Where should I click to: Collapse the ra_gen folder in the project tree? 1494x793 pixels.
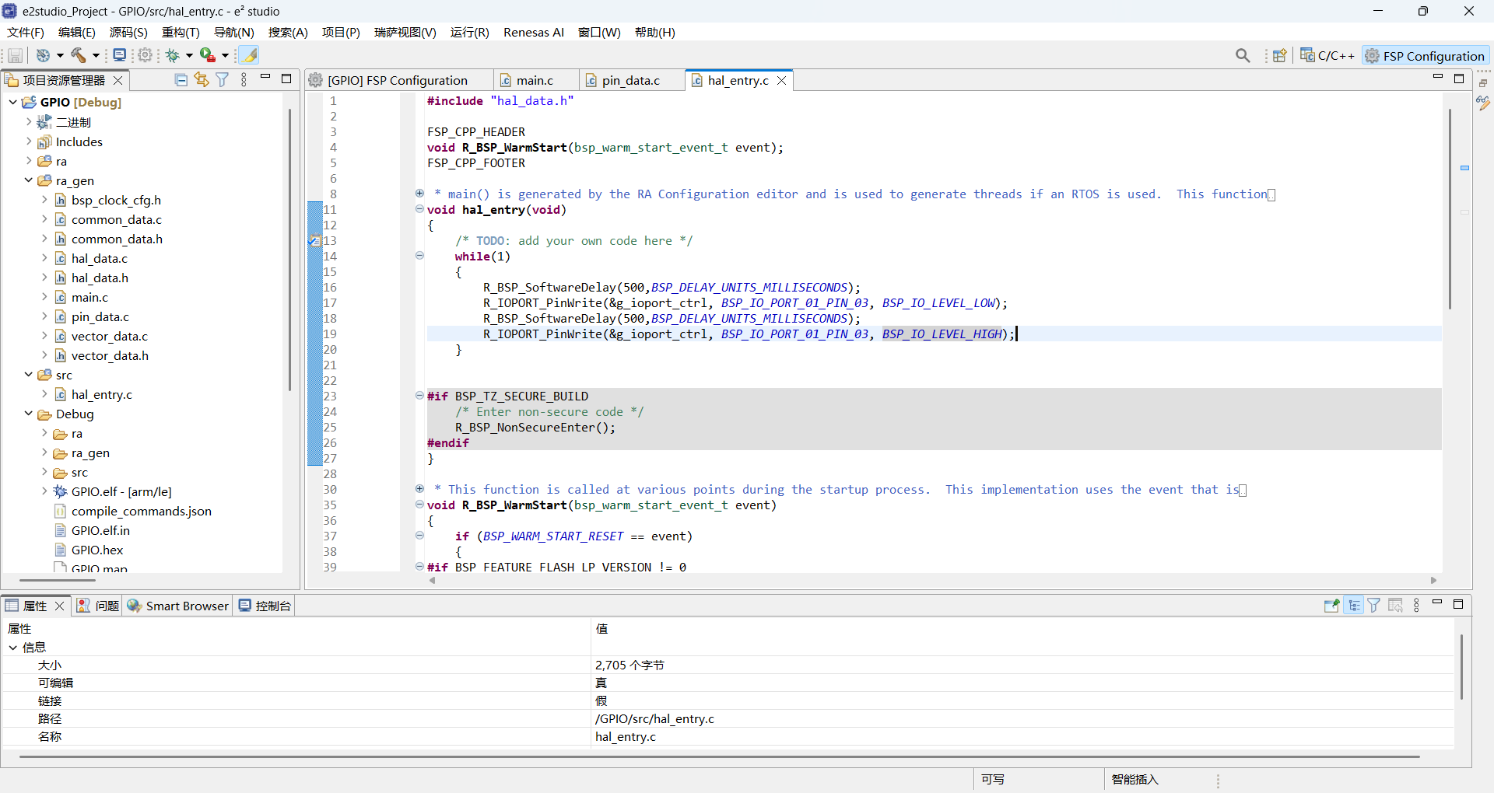[x=29, y=180]
